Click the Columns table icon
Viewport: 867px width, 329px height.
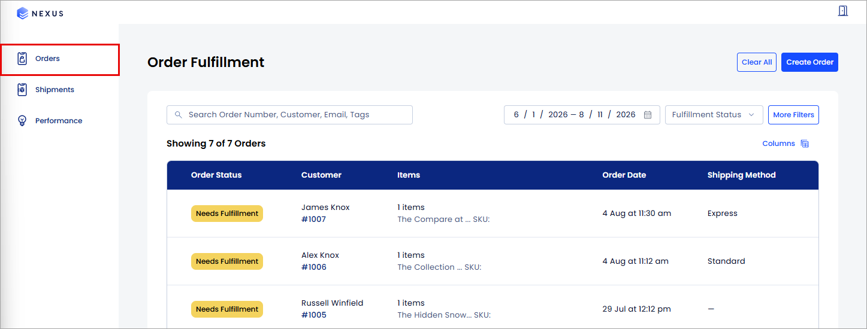point(805,144)
